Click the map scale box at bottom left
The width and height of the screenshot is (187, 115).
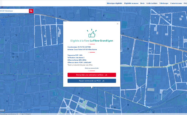2,110
